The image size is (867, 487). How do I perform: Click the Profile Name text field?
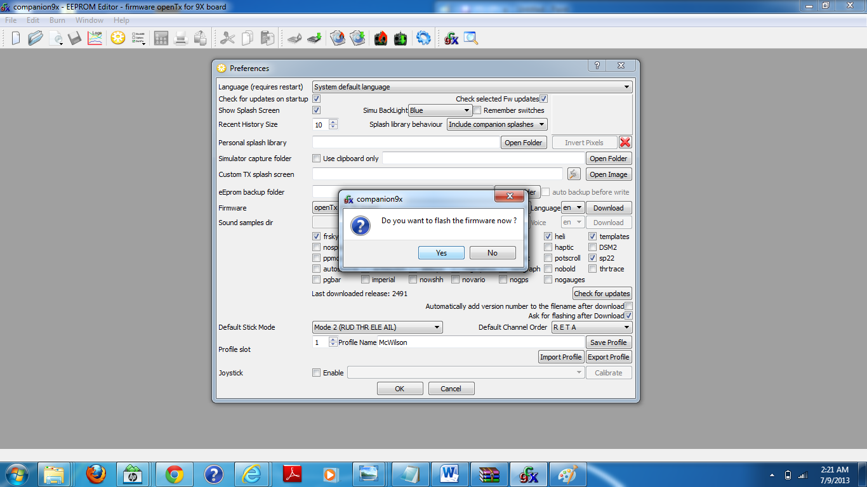tap(480, 342)
